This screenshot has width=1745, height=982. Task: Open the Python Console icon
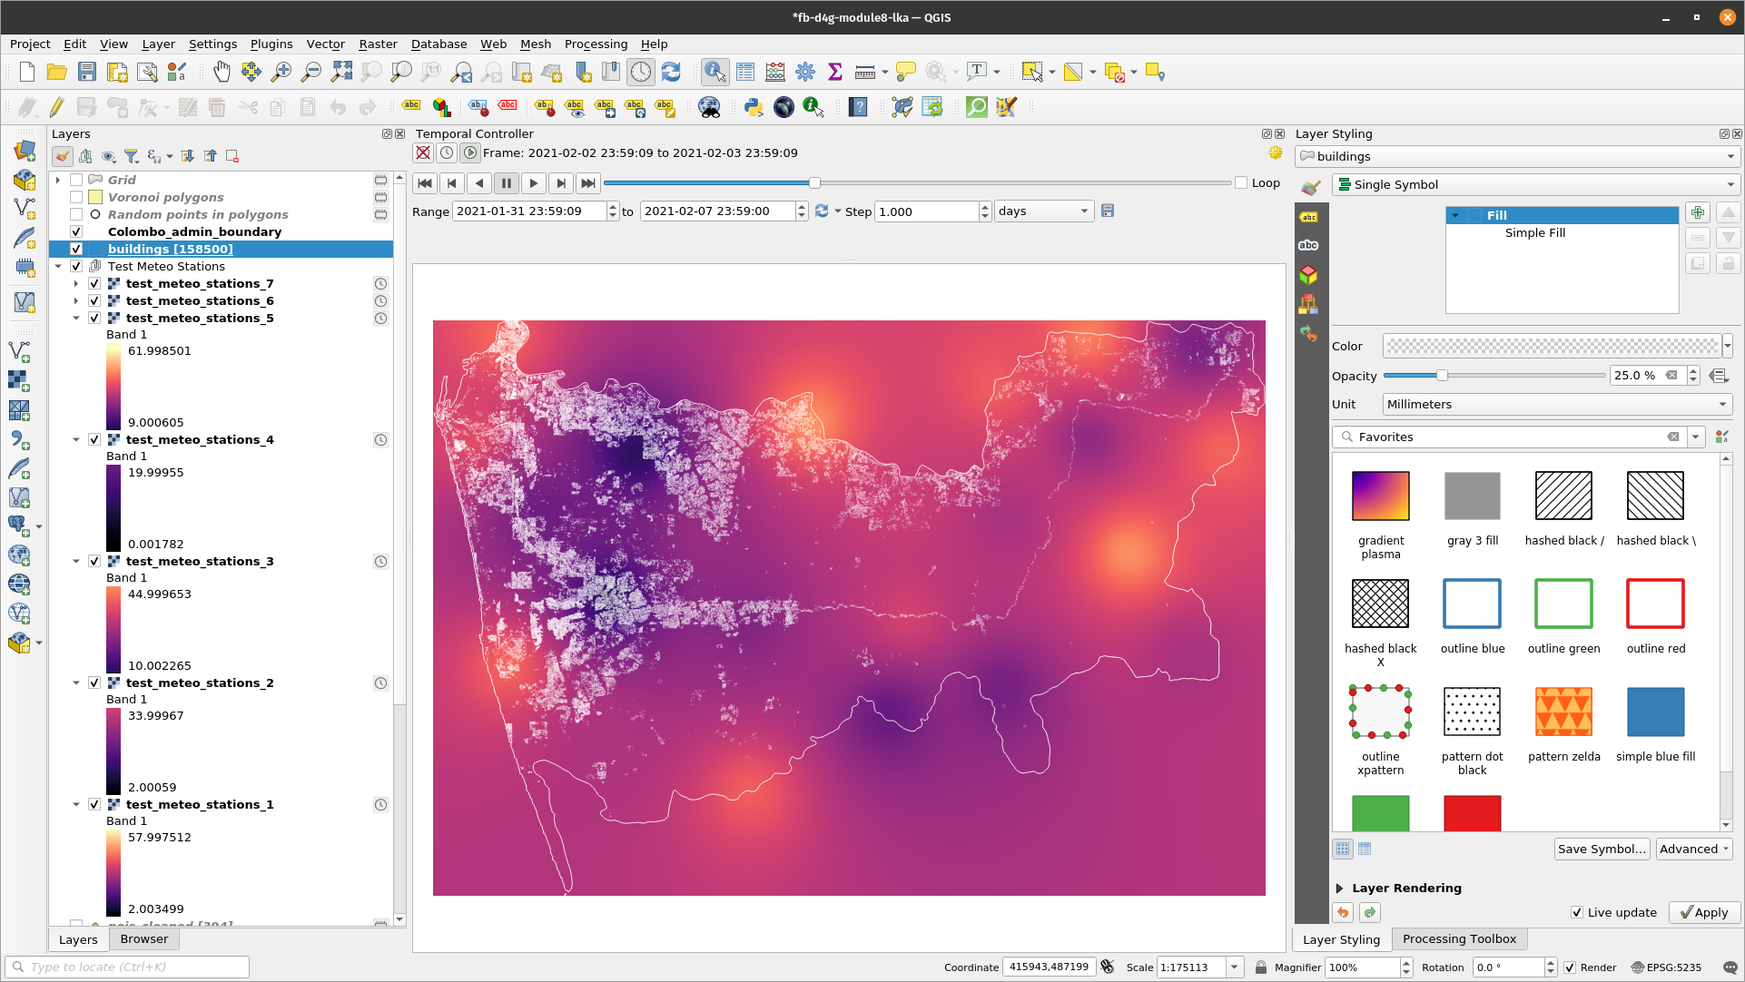click(754, 107)
